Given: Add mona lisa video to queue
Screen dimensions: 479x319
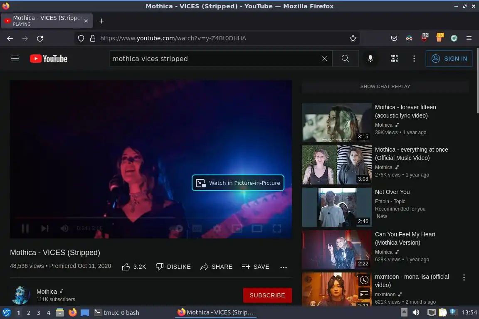Looking at the screenshot, I should tap(364, 294).
